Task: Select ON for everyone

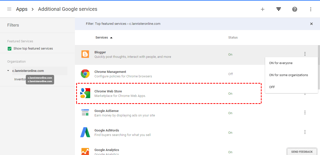Action: pyautogui.click(x=281, y=63)
